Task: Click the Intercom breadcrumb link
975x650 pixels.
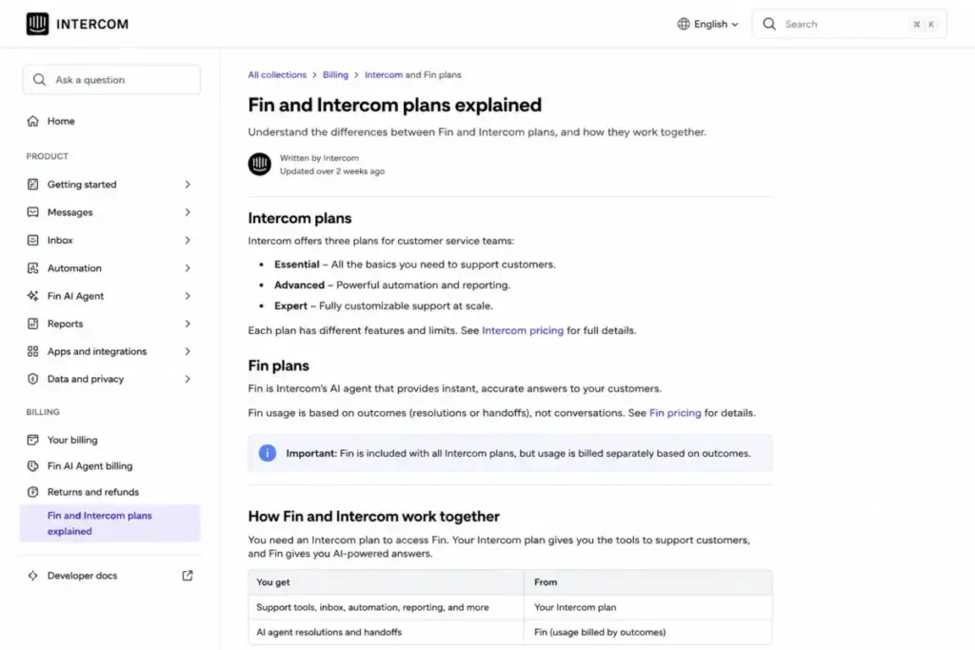Action: pyautogui.click(x=384, y=74)
